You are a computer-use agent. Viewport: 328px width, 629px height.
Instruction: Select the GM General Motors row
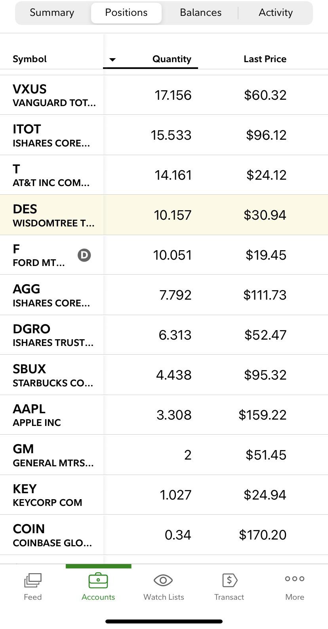tap(164, 454)
